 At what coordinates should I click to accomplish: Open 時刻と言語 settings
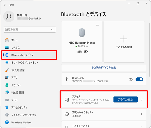pos(29,93)
